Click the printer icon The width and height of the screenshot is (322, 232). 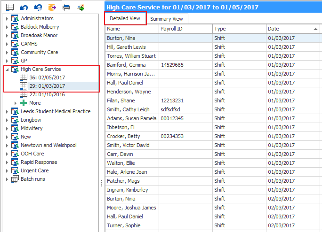coord(66,7)
